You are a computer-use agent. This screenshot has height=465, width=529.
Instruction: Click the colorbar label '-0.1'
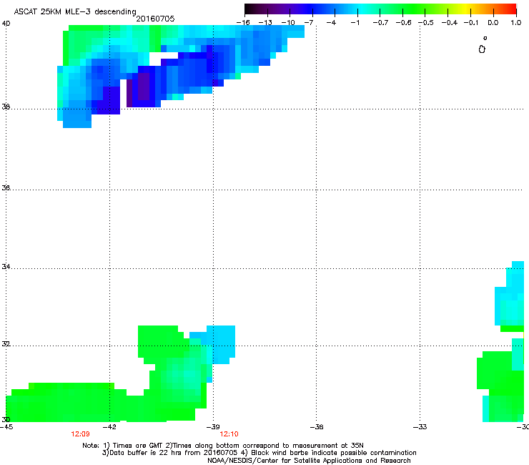471,23
